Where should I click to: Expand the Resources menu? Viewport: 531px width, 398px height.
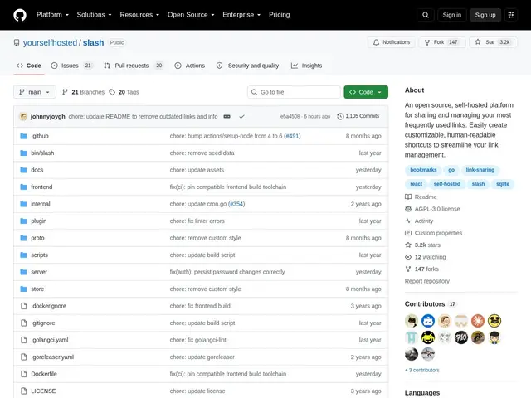coord(139,15)
